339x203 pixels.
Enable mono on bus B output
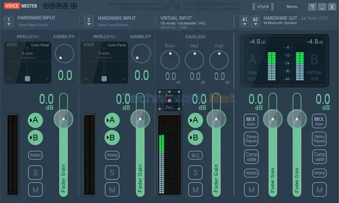(x=319, y=173)
